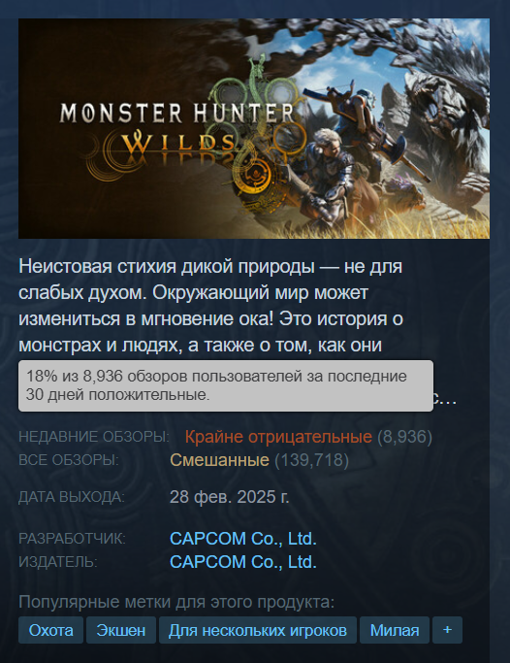Screen dimensions: 510x663
Task: Click the plus button to add tags
Action: [x=448, y=630]
